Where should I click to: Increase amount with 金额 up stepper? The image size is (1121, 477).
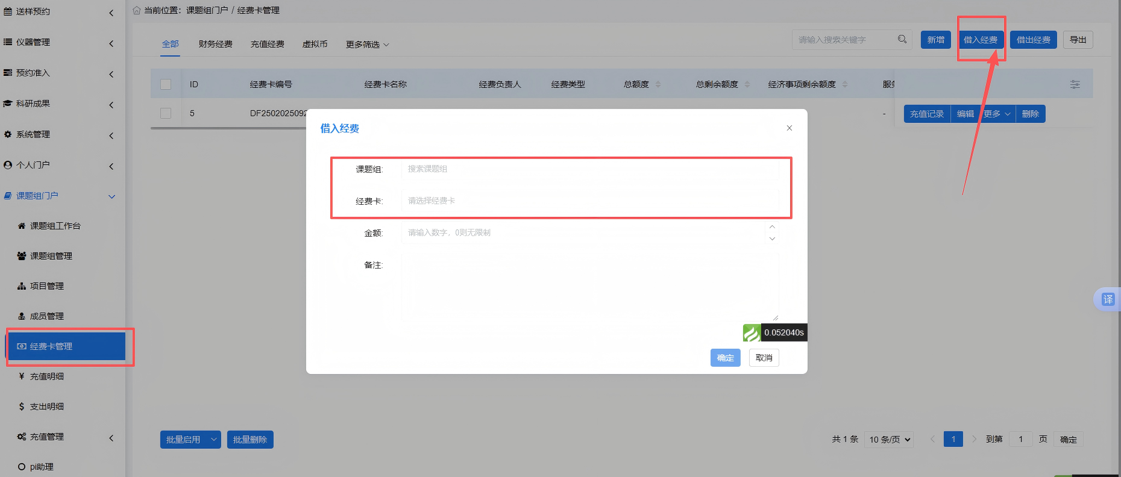771,227
